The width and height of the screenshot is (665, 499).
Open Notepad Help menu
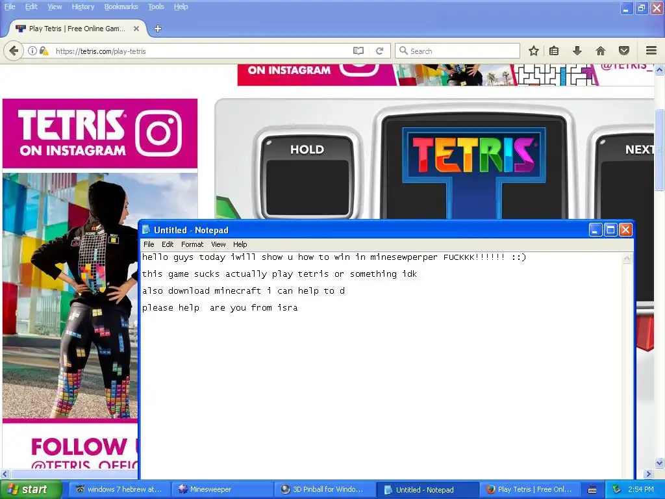[240, 244]
